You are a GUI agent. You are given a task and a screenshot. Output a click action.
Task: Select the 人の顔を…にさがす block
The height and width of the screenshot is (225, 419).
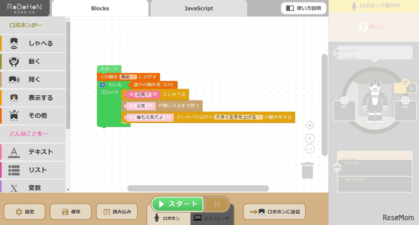point(128,77)
